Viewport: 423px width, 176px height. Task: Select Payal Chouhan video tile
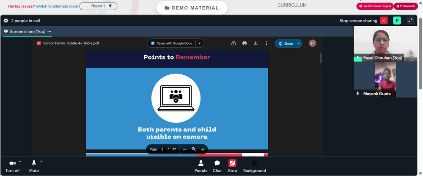pyautogui.click(x=385, y=44)
